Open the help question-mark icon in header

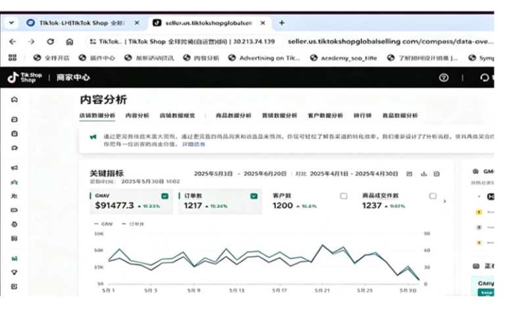point(444,77)
